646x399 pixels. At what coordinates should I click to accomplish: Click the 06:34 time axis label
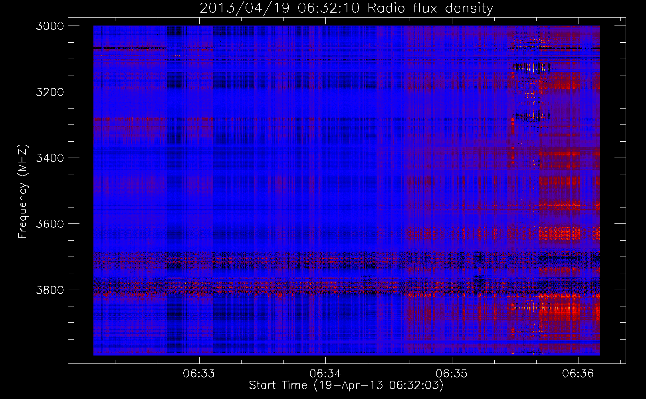pos(325,374)
